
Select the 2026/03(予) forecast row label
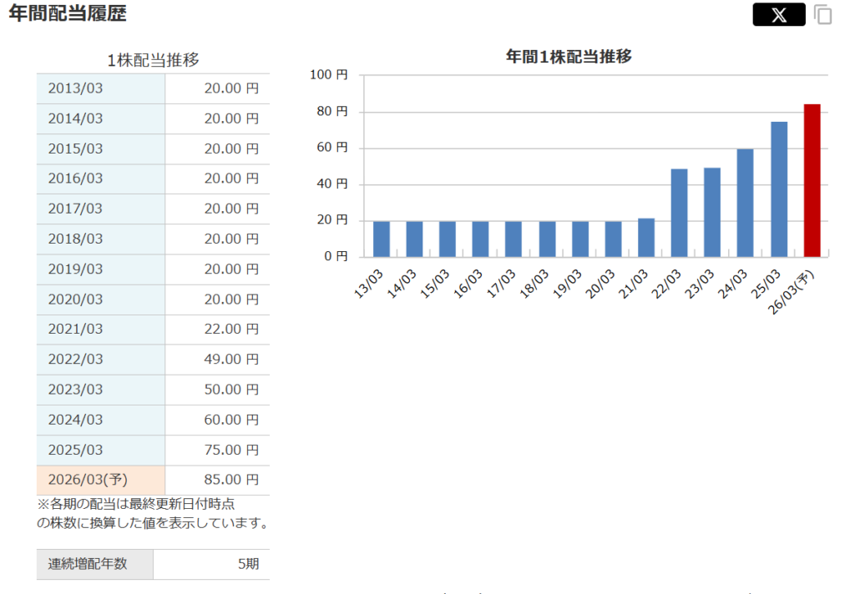[x=87, y=480]
